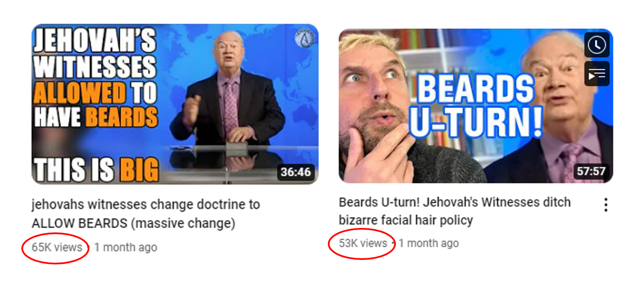Click the '65K views' text
The height and width of the screenshot is (288, 627).
point(57,247)
